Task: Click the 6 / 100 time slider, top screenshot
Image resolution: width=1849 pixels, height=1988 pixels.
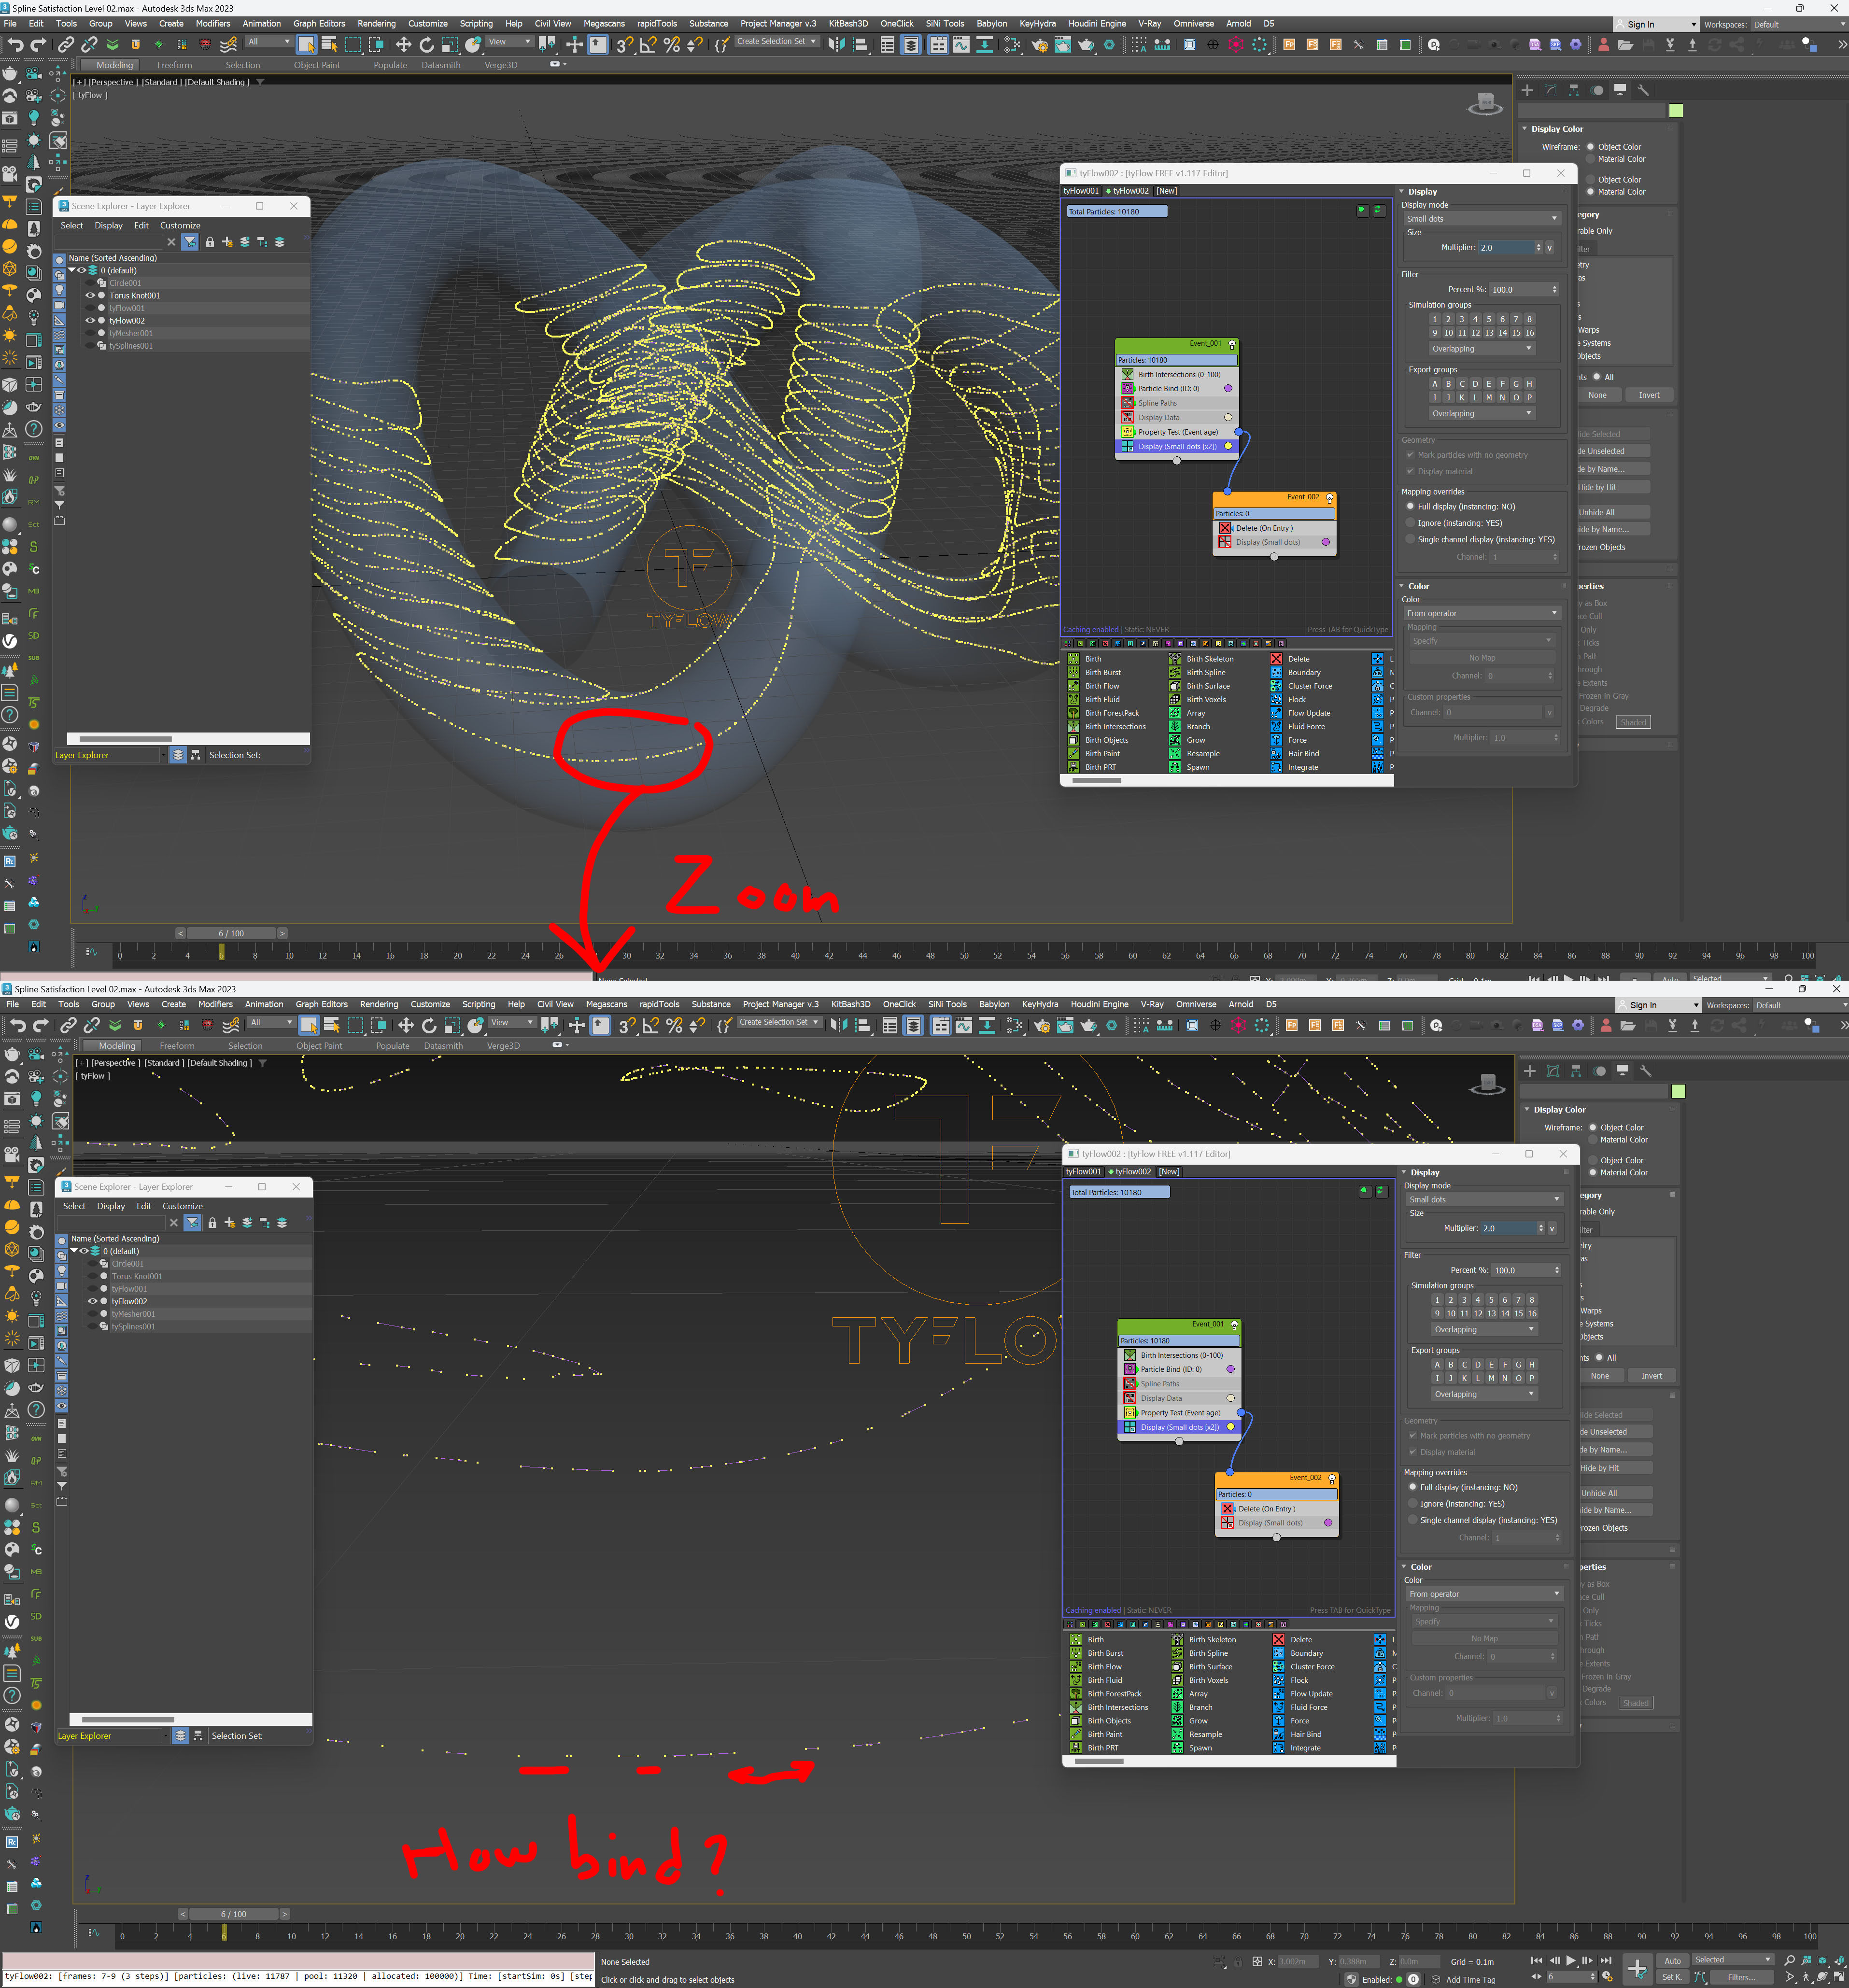Action: tap(231, 933)
